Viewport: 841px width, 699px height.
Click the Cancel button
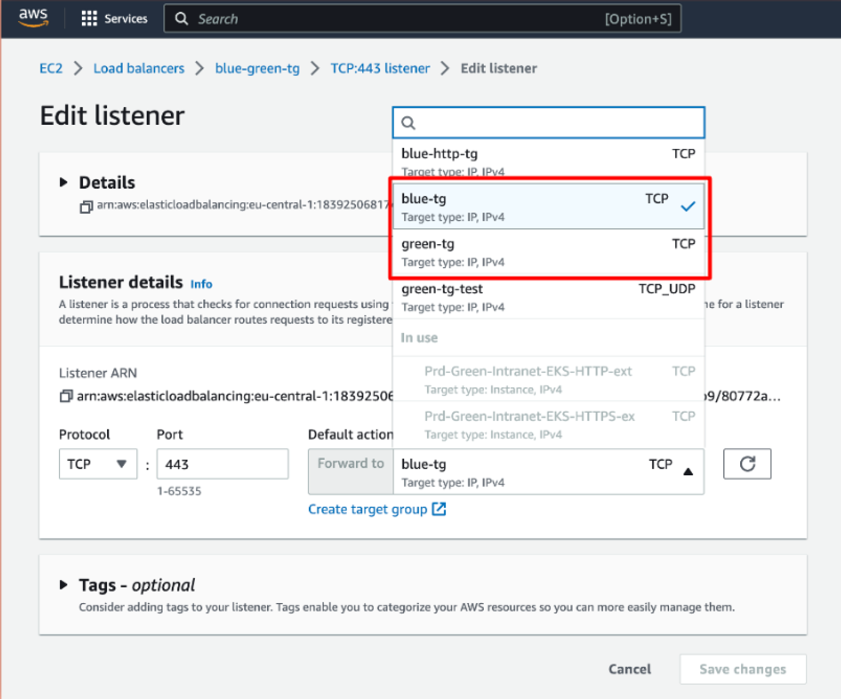(x=630, y=669)
